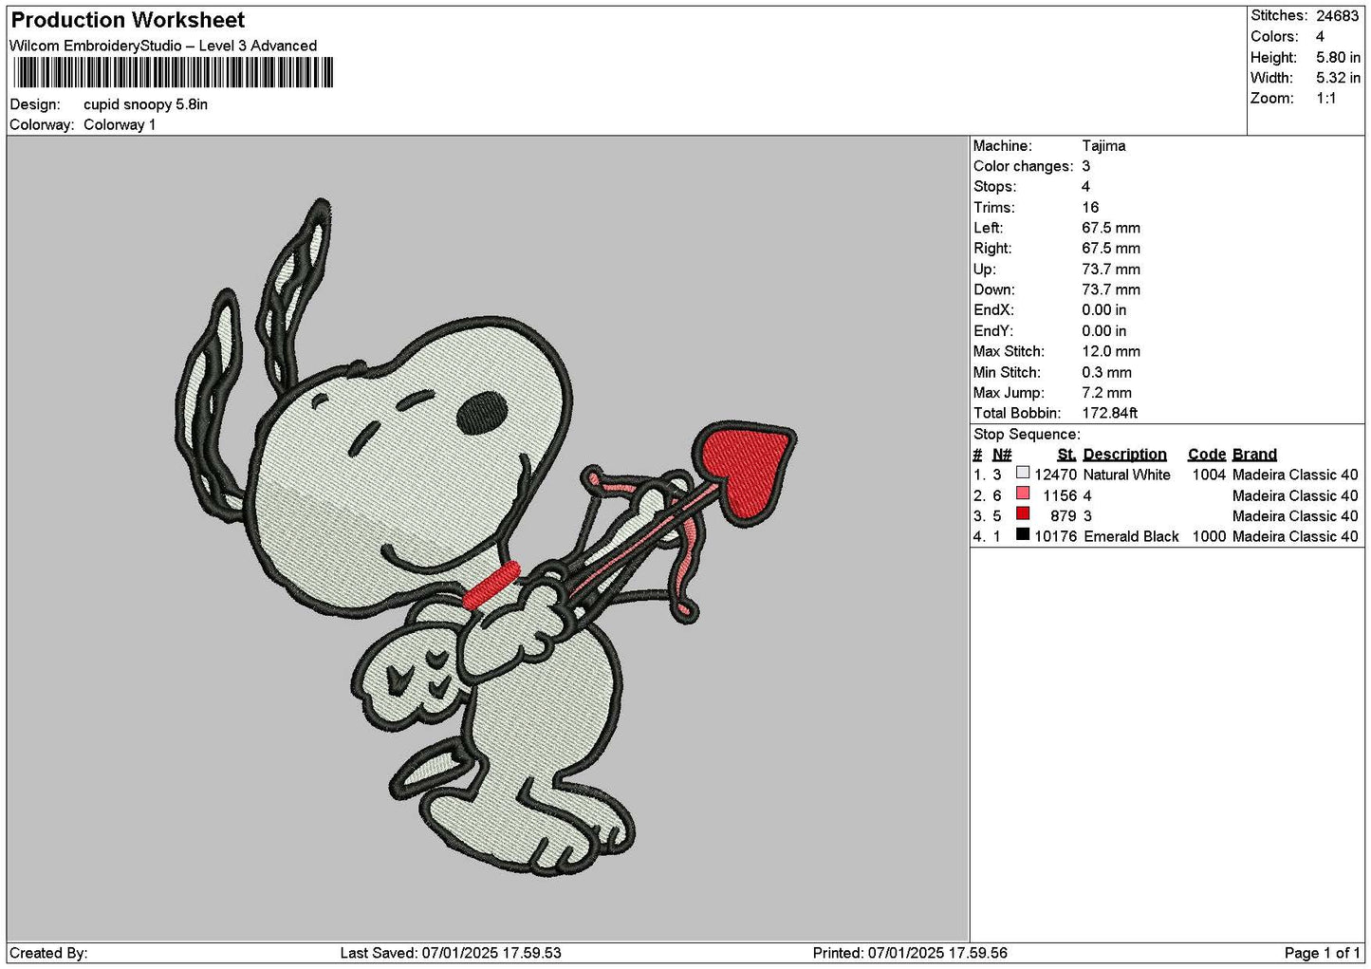The height and width of the screenshot is (969, 1371).
Task: Click the Max Stitch value 12.0 mm
Action: click(1111, 351)
